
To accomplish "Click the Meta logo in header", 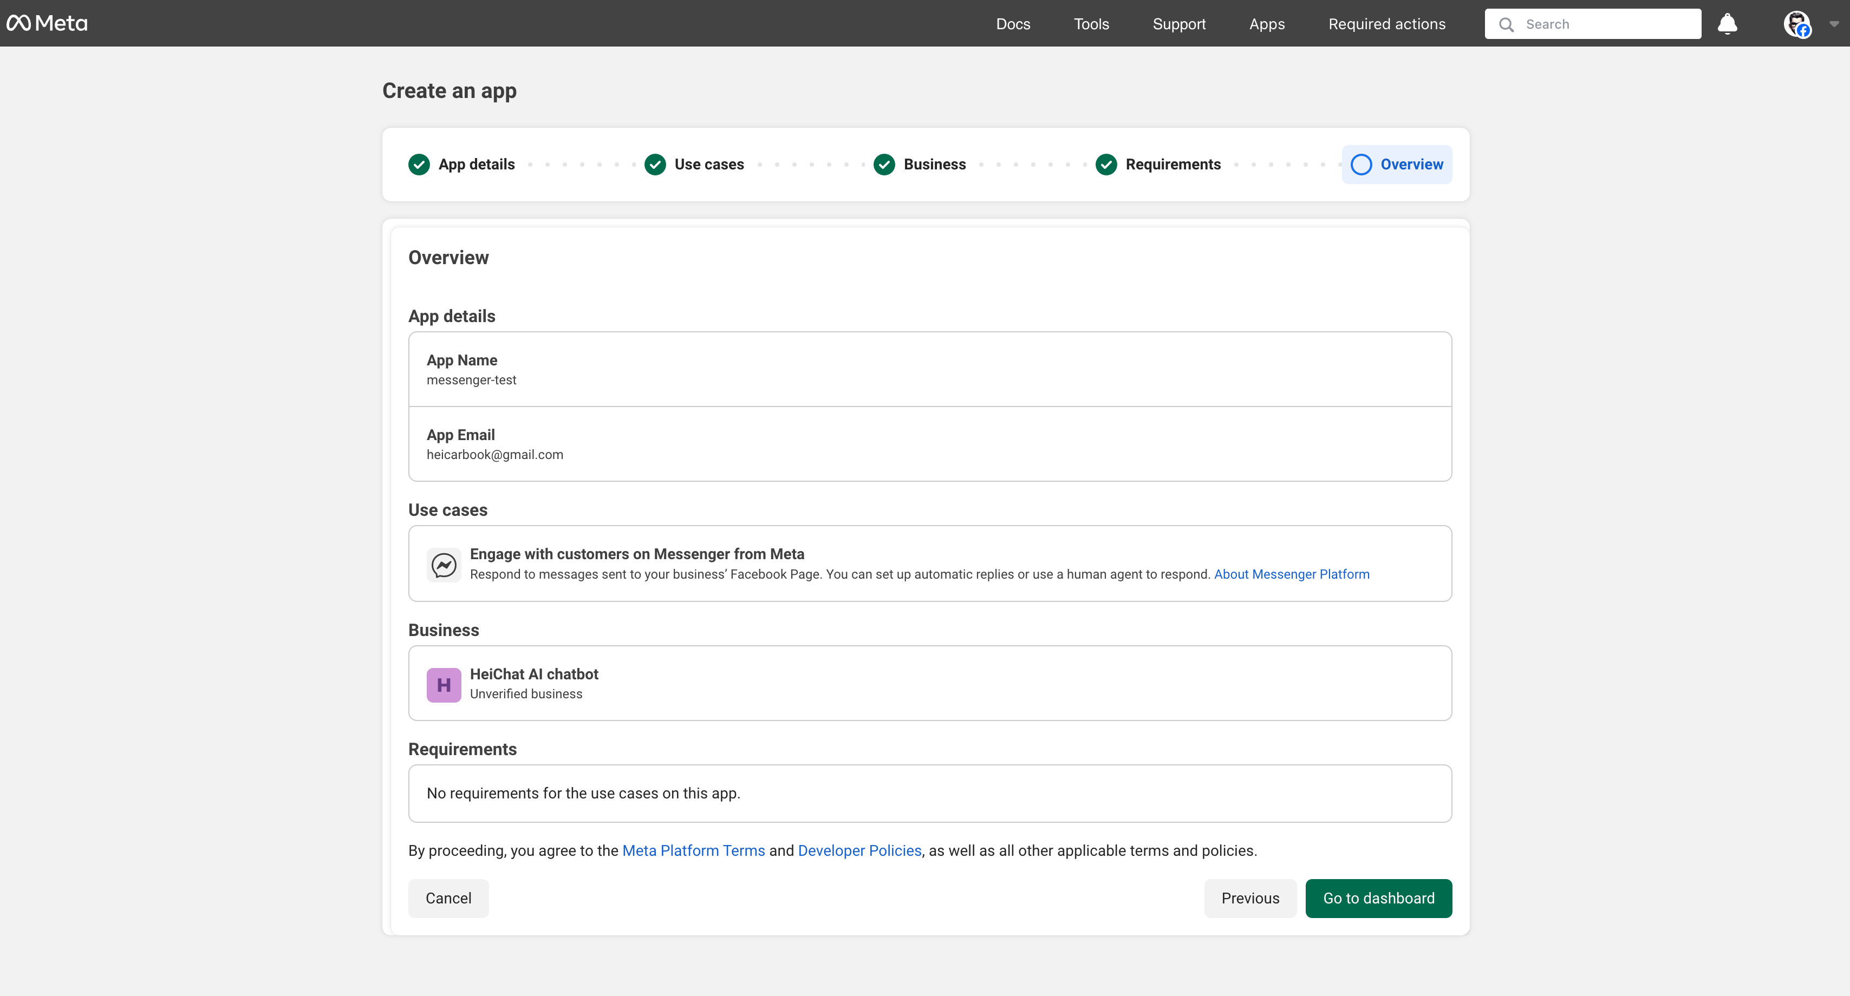I will [x=48, y=24].
